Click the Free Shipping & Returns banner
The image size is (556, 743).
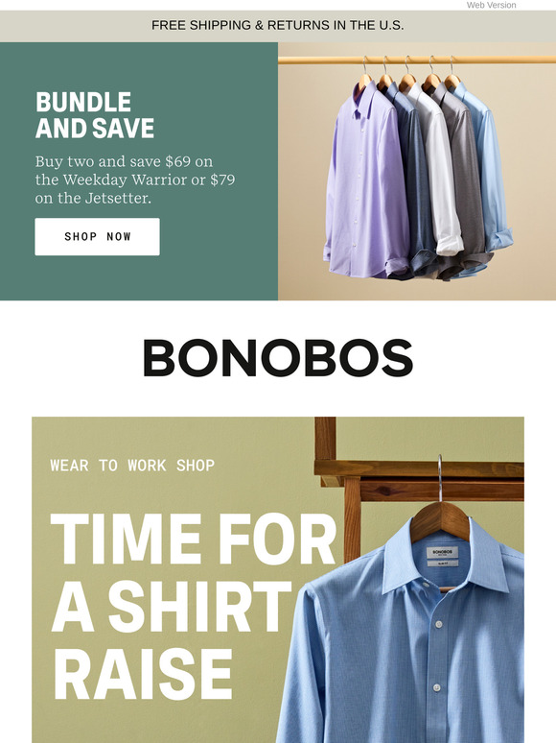pyautogui.click(x=278, y=26)
